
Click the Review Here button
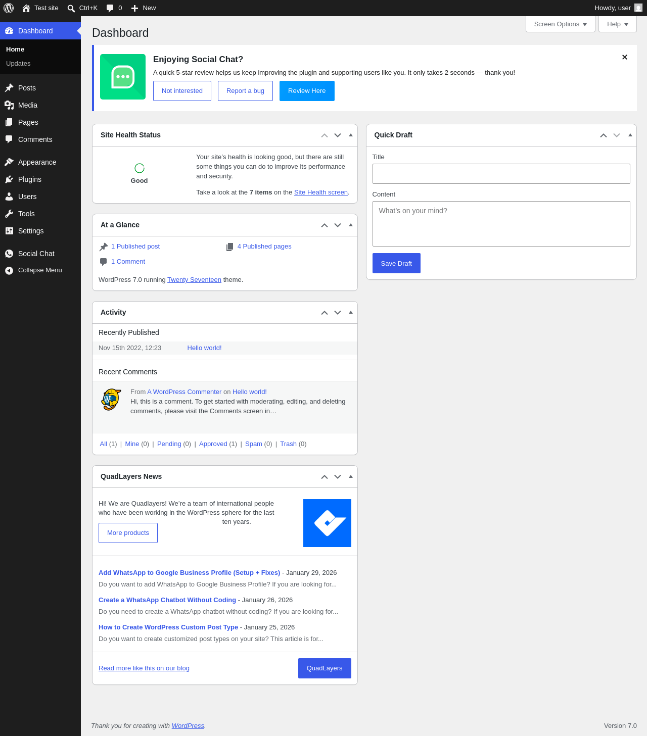(307, 91)
